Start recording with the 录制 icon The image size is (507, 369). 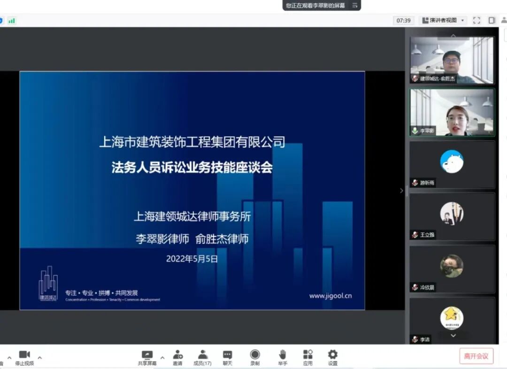pos(255,358)
